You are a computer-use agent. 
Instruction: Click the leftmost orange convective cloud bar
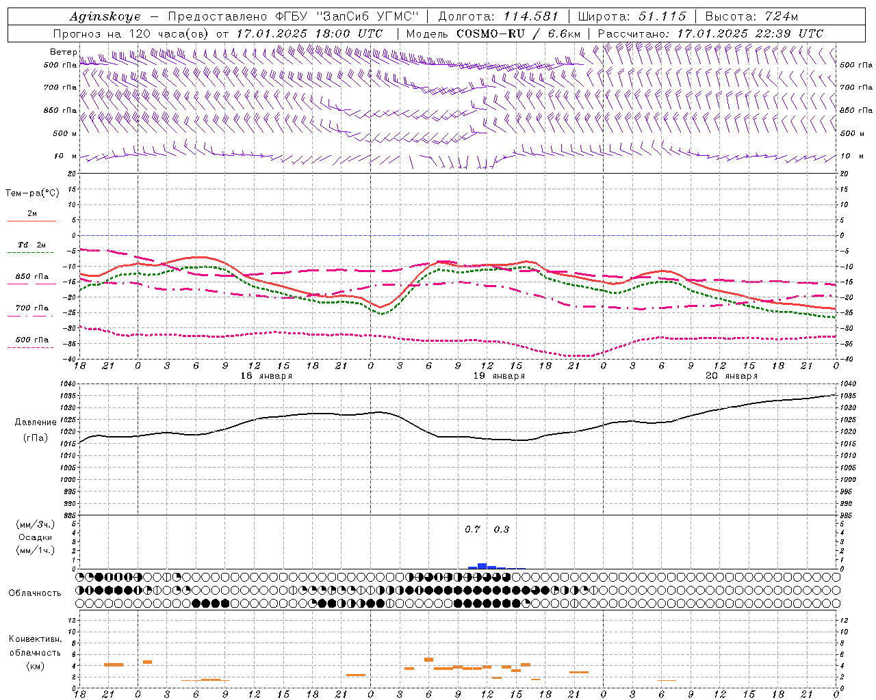click(x=113, y=664)
